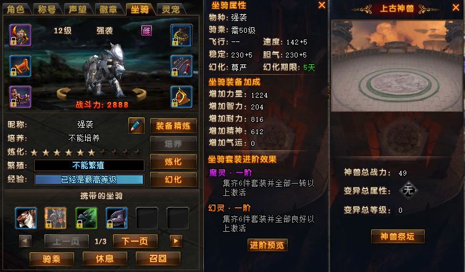Open the 进阶预览 preview

[267, 245]
